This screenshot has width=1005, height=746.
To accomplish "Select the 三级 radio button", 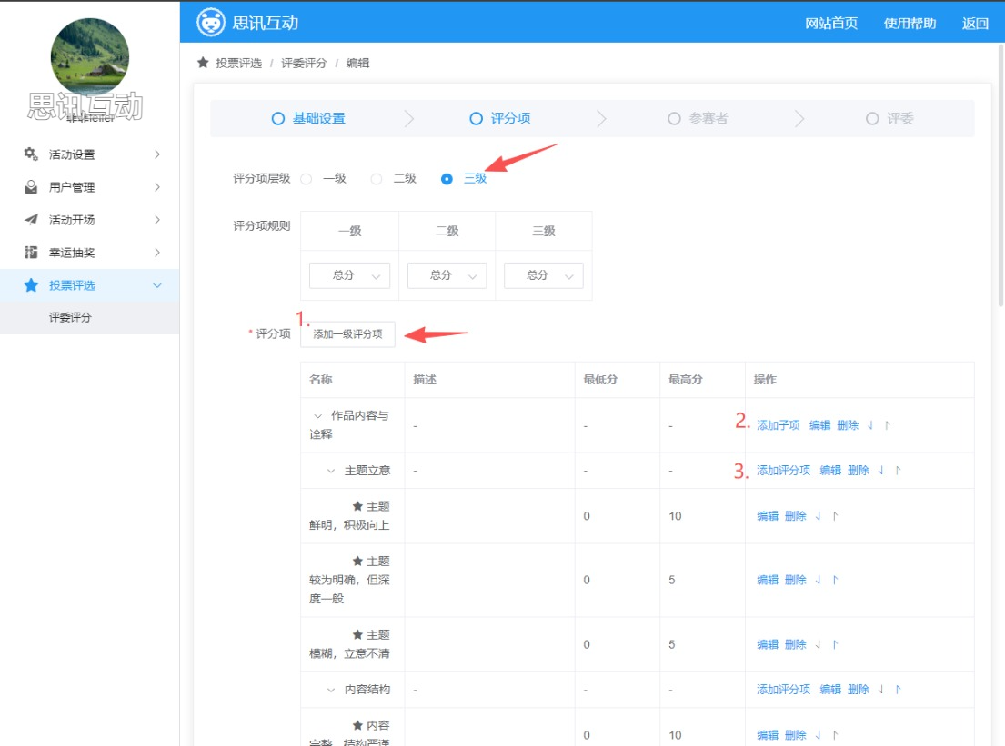I will point(447,179).
